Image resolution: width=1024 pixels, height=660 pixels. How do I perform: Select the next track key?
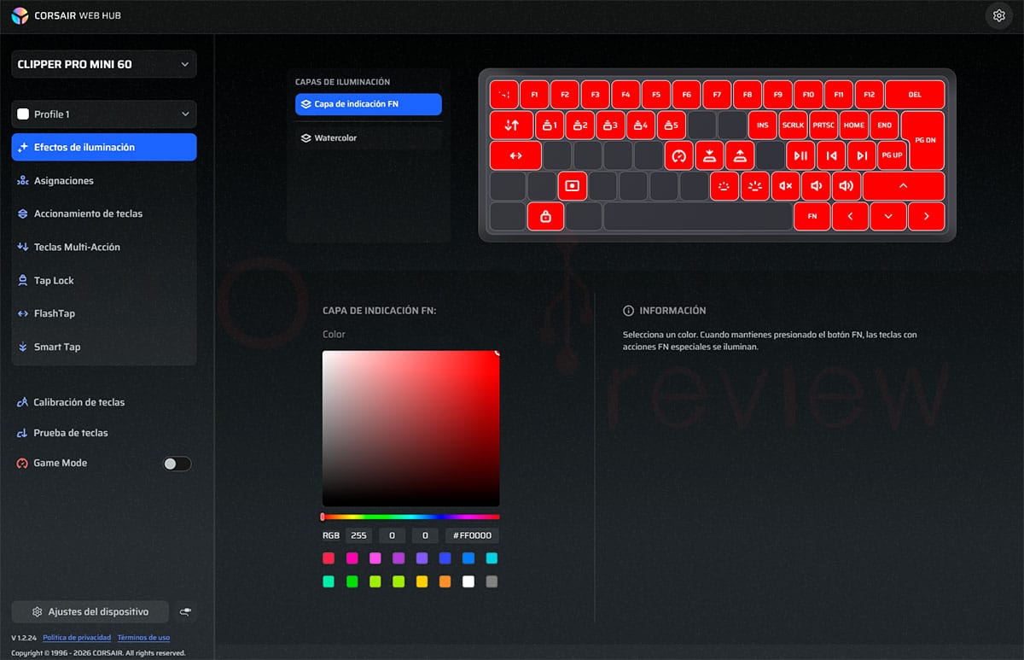[x=861, y=155]
